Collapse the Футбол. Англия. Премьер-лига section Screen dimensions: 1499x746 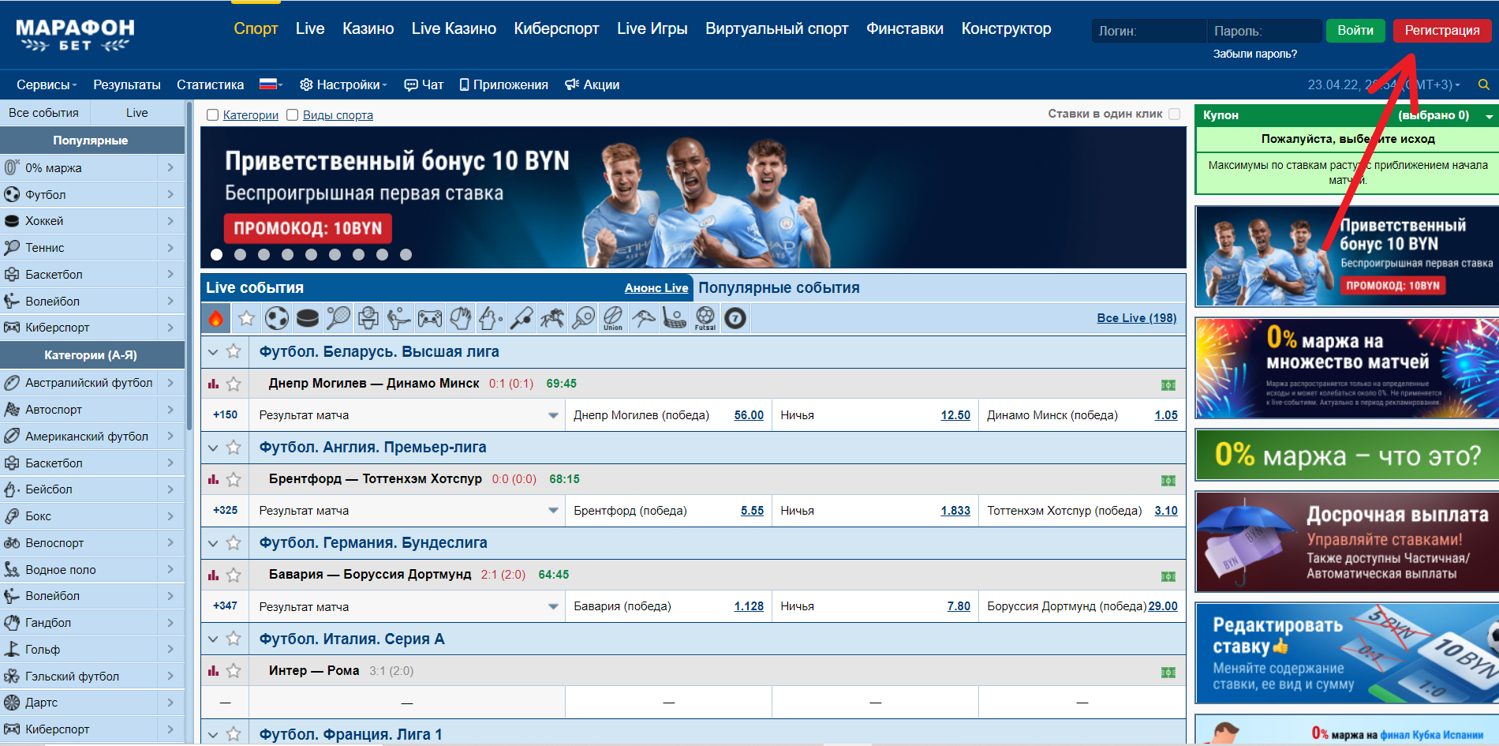pos(213,448)
